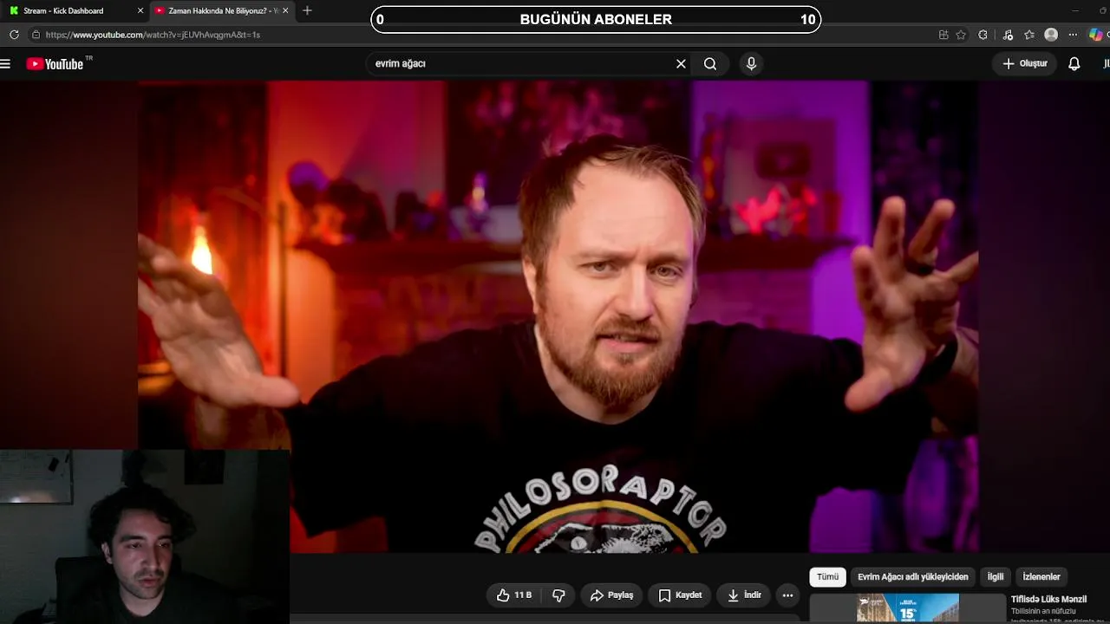Screen dimensions: 1110x624
Task: Open the browser apps icon in address bar
Action: point(943,35)
